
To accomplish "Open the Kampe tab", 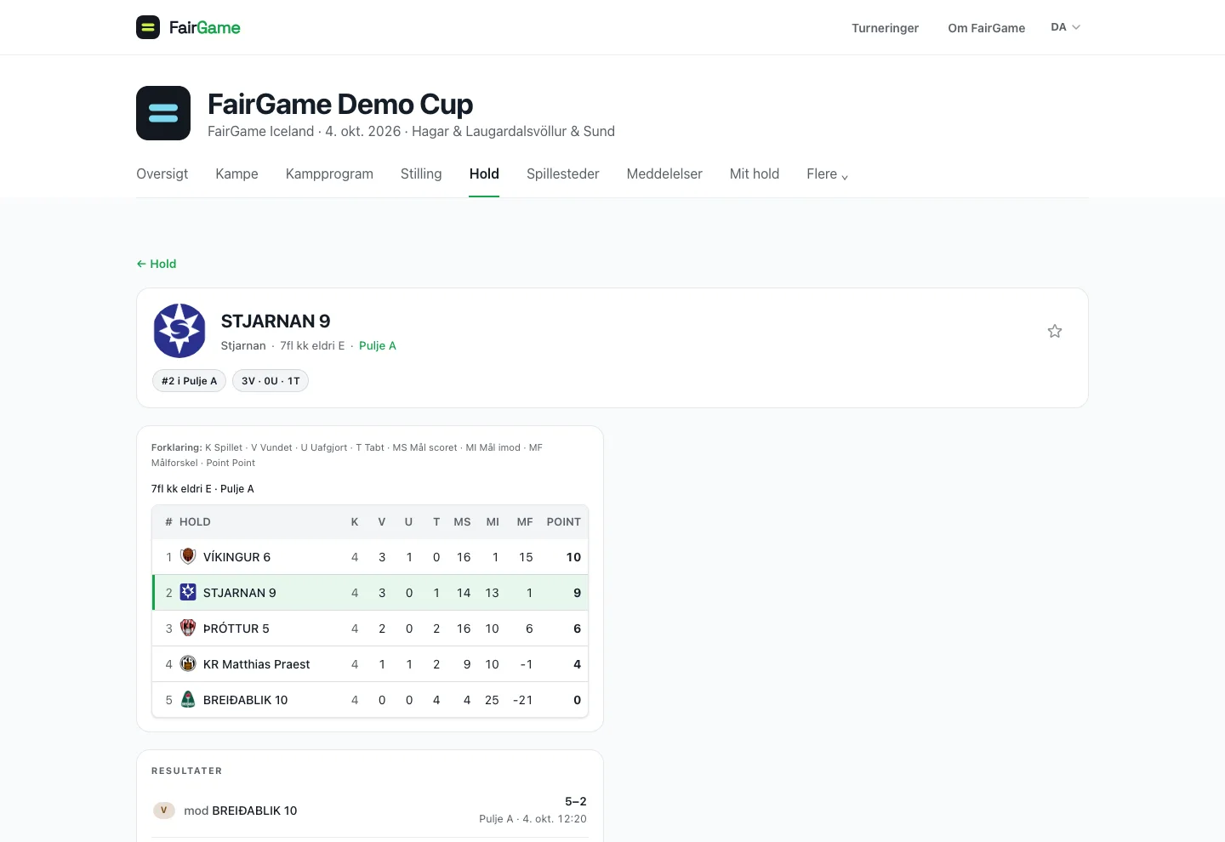I will coord(236,174).
